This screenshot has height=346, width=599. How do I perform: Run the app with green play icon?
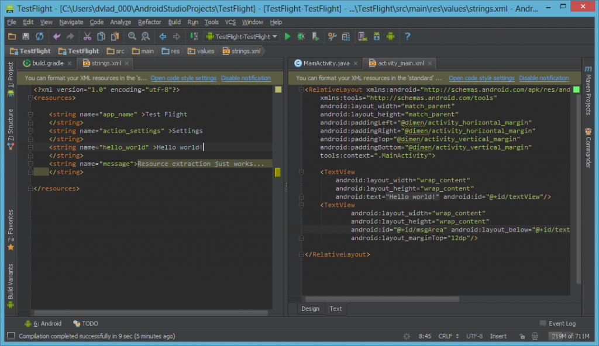(x=288, y=37)
